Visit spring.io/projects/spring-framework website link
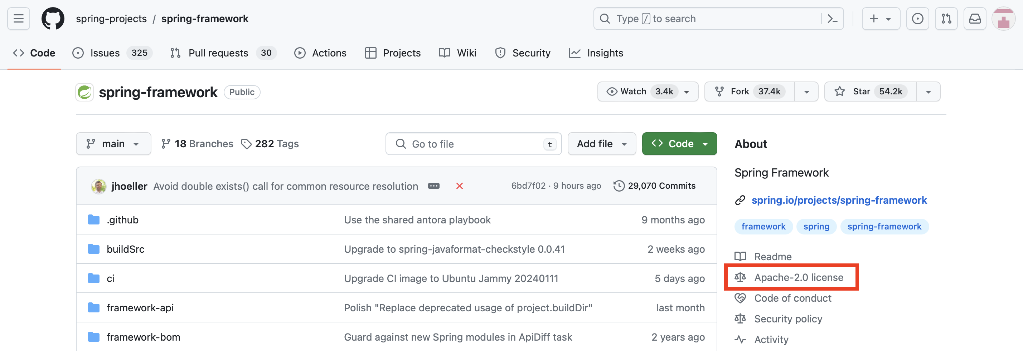Screen dimensions: 1023x351 click(x=839, y=200)
